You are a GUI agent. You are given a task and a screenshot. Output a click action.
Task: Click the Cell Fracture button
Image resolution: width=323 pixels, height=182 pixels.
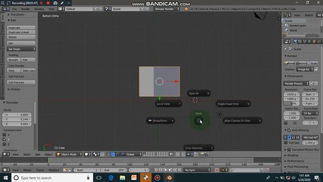21,82
